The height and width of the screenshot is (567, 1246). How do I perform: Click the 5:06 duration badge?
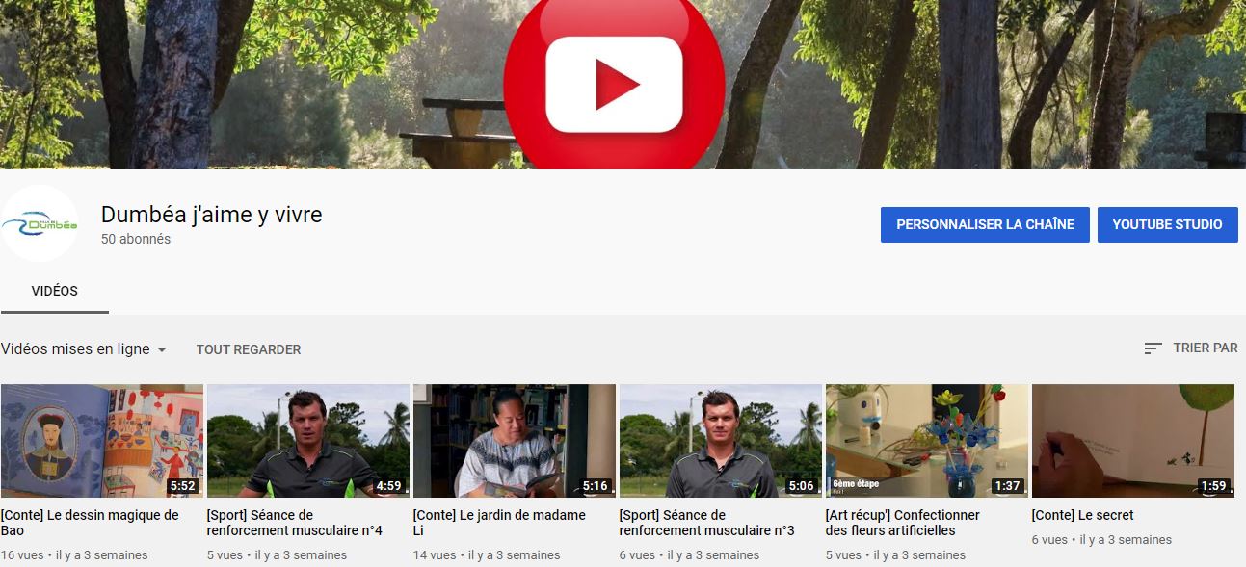click(x=802, y=486)
